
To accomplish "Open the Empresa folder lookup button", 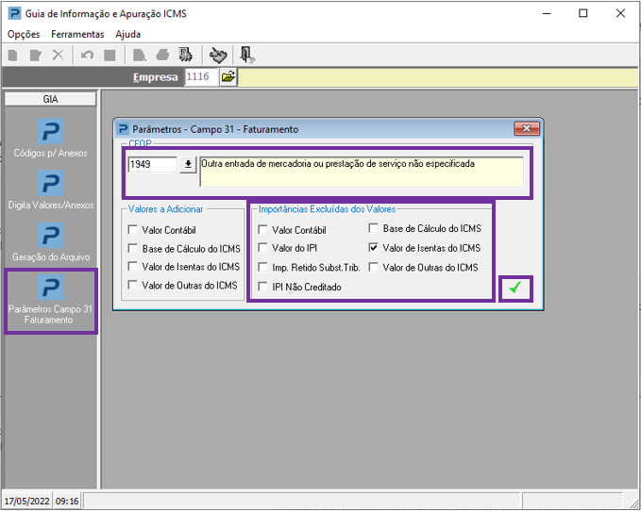I will click(228, 77).
